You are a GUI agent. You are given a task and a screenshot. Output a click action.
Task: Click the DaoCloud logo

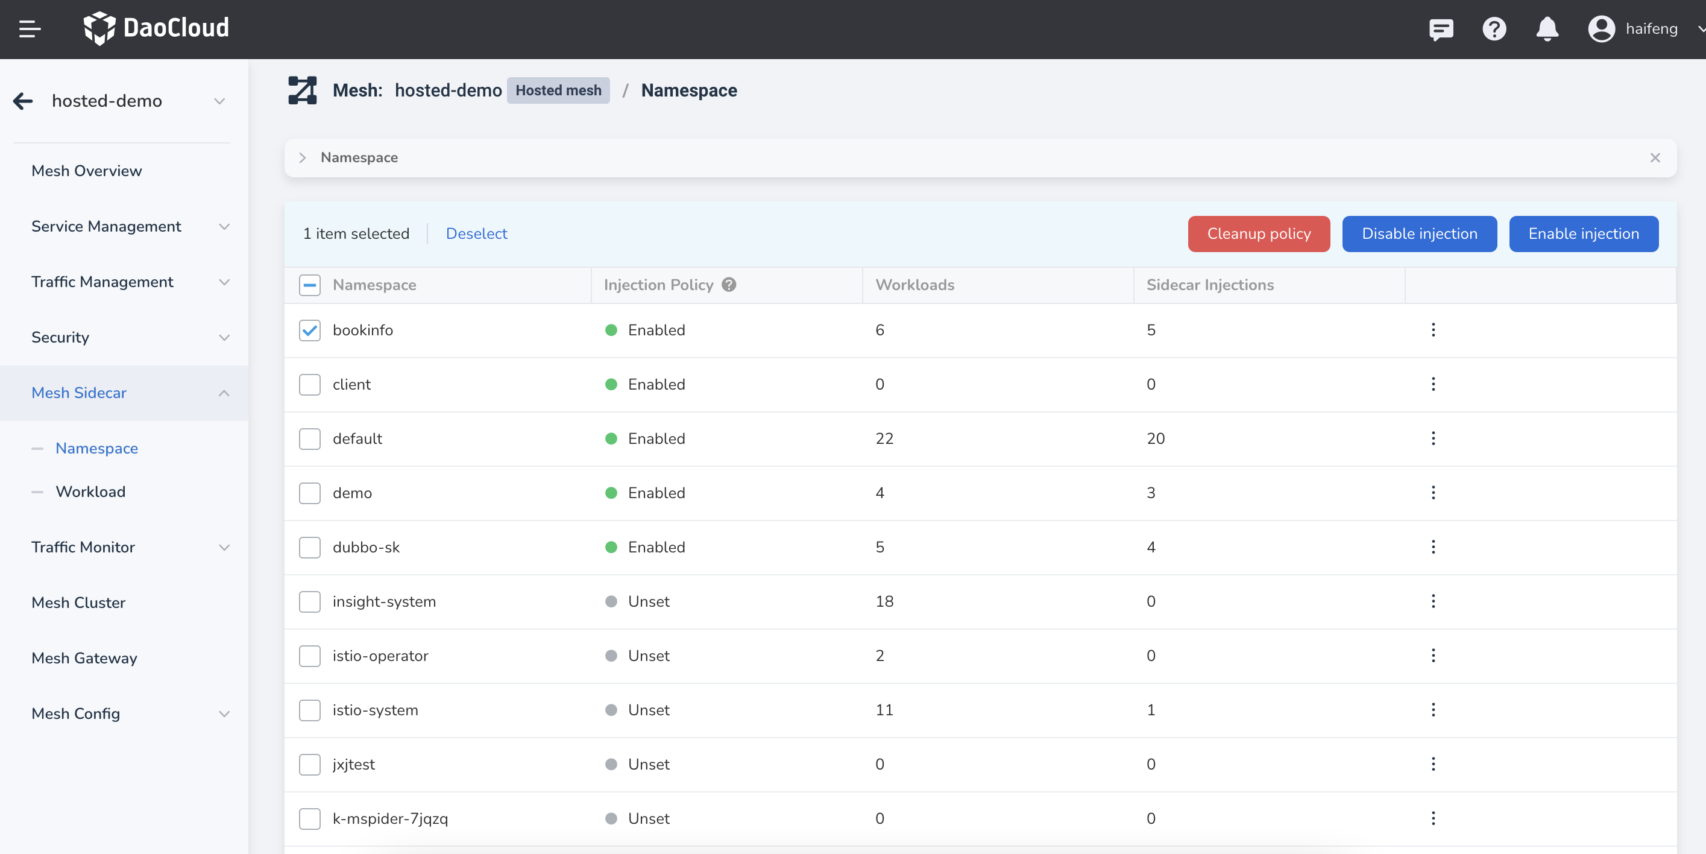pyautogui.click(x=156, y=28)
